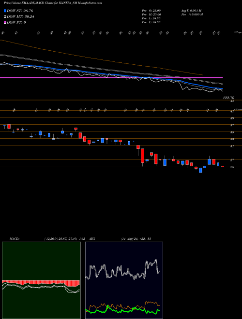This screenshot has height=319, width=242.
Task: Click the MACD (12,26,9) values text
Action: point(65,239)
